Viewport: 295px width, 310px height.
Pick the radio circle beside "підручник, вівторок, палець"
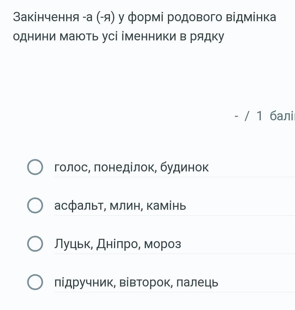pos(35,282)
